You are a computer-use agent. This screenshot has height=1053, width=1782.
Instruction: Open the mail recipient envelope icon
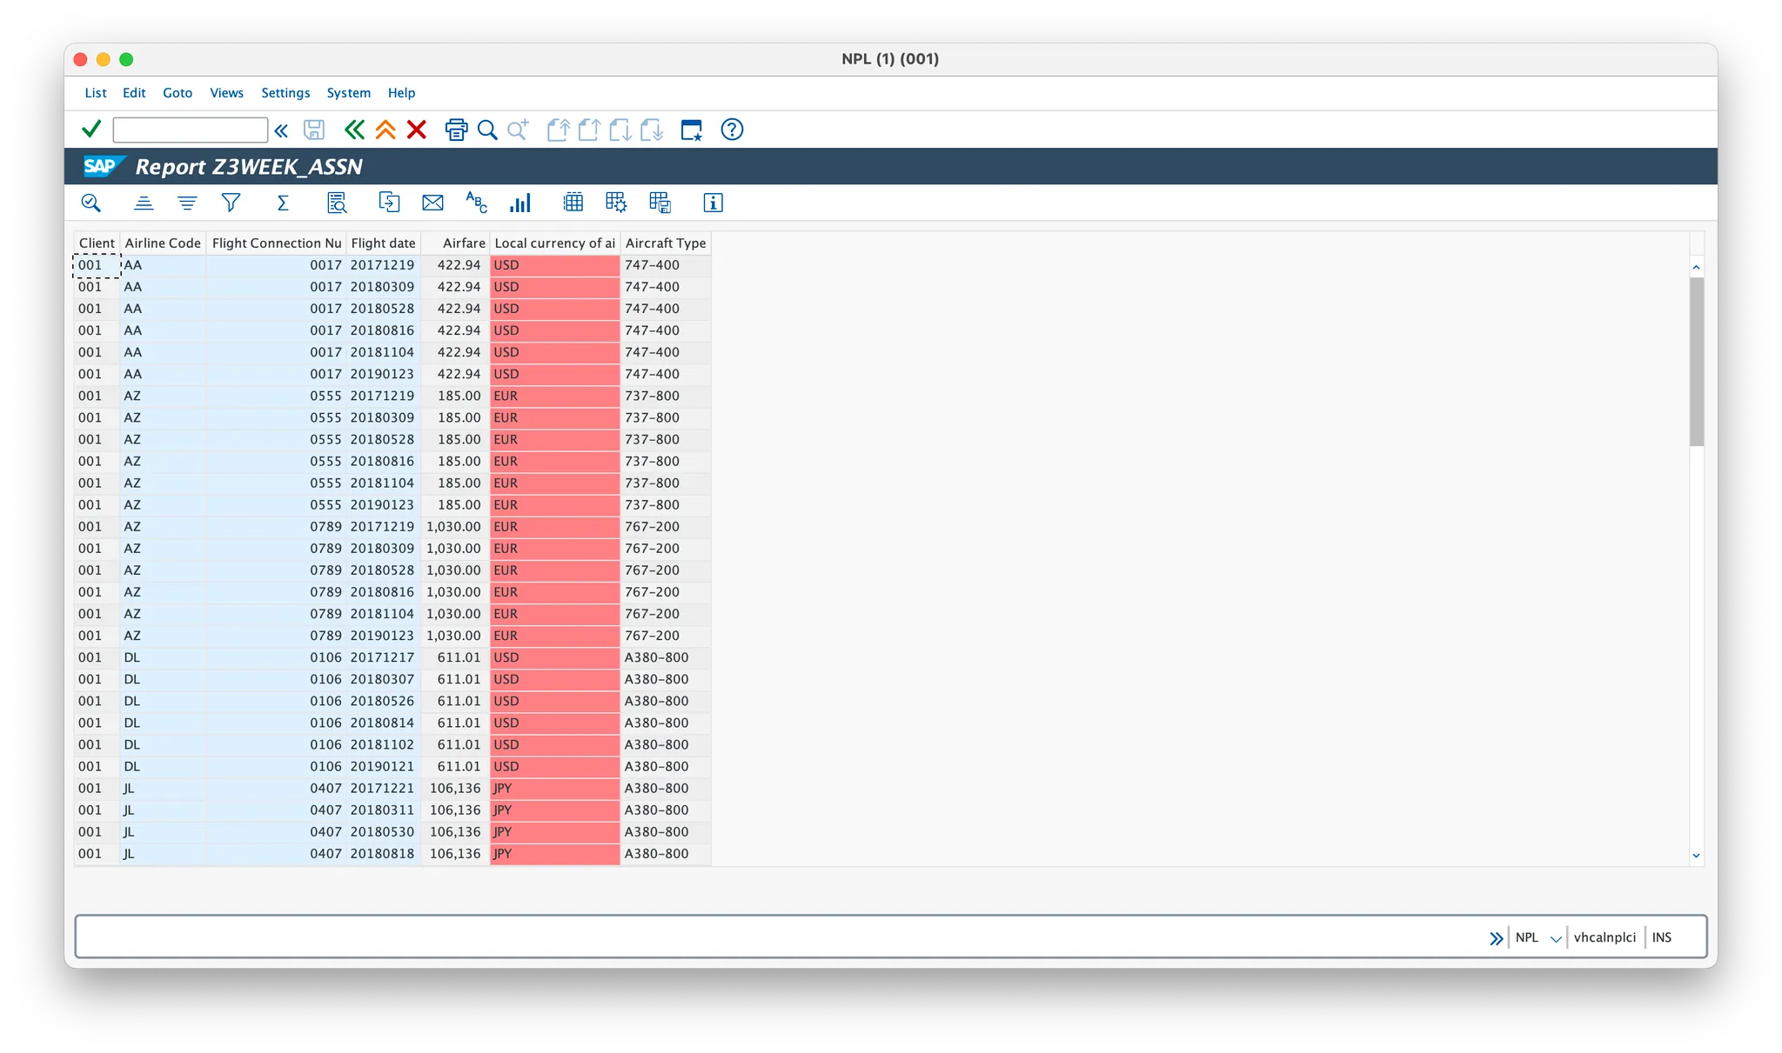click(432, 203)
